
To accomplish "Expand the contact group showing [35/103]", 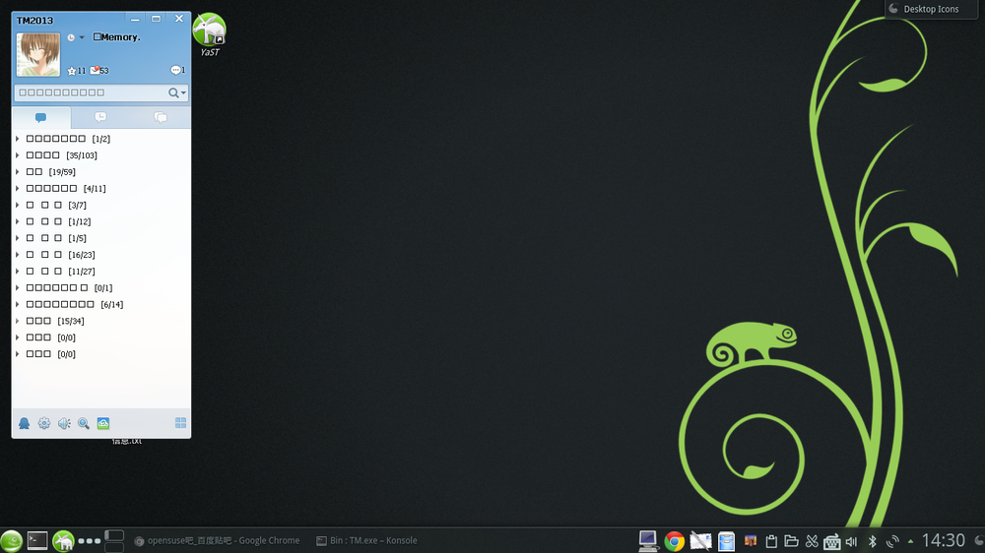I will point(18,155).
